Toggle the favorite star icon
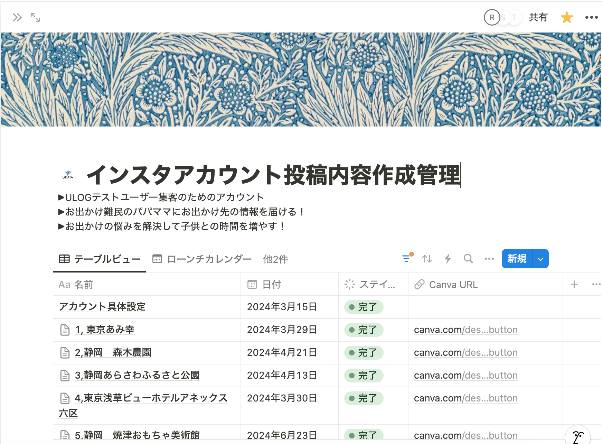Screen dimensions: 602x444 [567, 17]
